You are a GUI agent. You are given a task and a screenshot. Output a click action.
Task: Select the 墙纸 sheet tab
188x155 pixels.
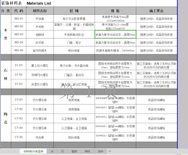click(87, 151)
